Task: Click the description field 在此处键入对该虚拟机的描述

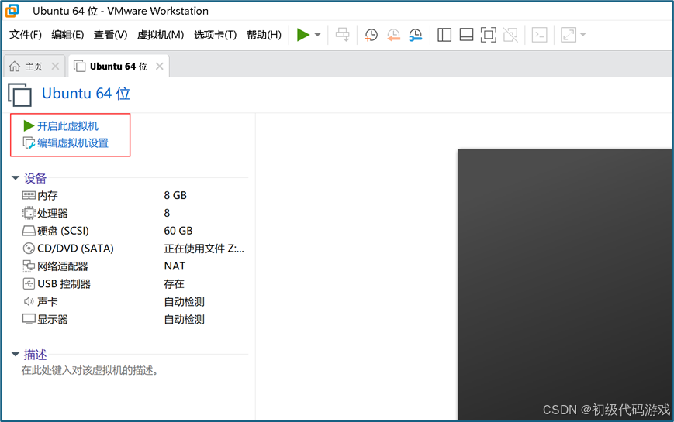Action: click(90, 370)
